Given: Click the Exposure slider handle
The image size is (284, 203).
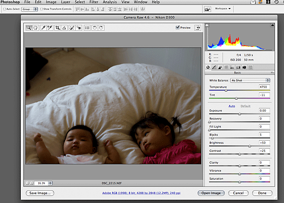Looking at the screenshot, I should coord(240,114).
